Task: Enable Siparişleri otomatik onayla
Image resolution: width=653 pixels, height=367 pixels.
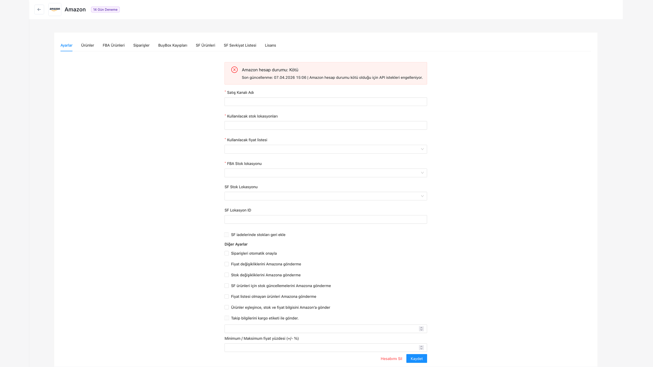Action: click(227, 253)
